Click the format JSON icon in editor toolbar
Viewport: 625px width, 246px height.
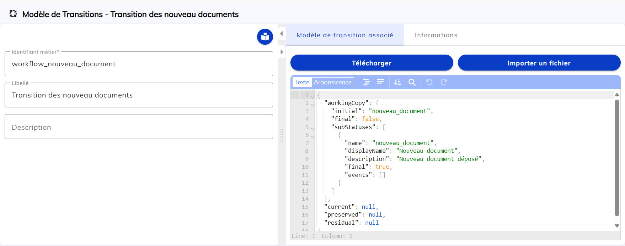tap(366, 82)
